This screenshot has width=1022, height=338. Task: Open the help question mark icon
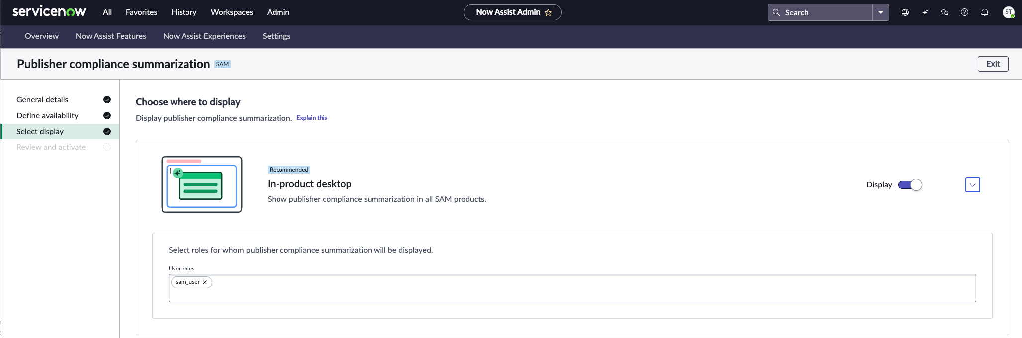click(x=965, y=12)
